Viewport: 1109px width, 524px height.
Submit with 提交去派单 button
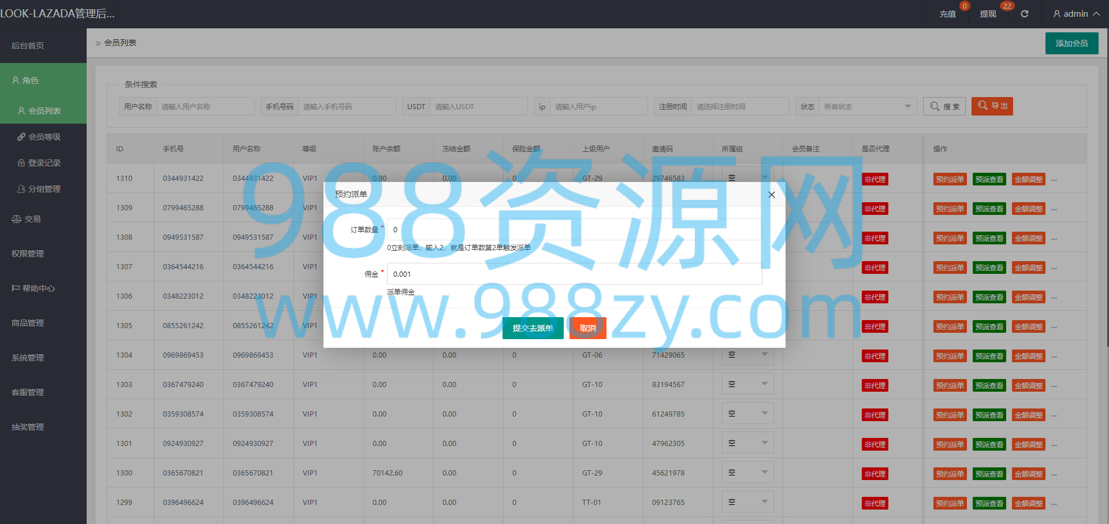(x=533, y=328)
